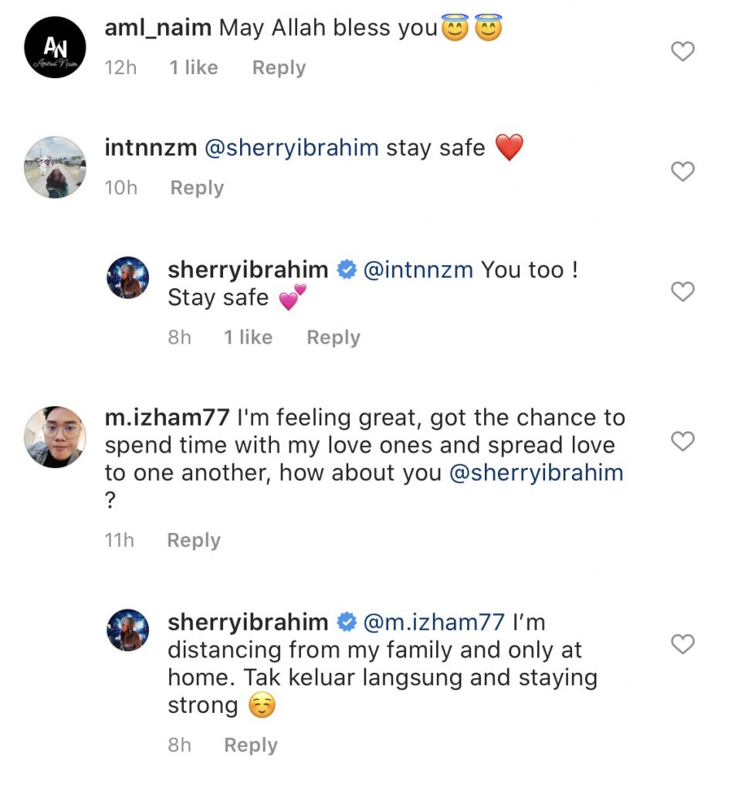Open @sherryibrahim mention in intnnzm's comment
Viewport: 738px width, 791px height.
[291, 148]
